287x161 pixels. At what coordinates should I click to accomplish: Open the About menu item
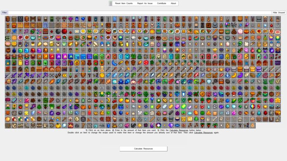173,3
